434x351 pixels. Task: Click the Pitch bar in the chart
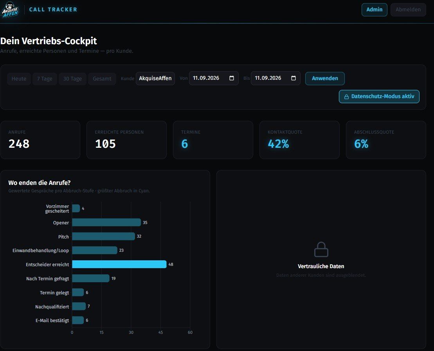click(104, 236)
